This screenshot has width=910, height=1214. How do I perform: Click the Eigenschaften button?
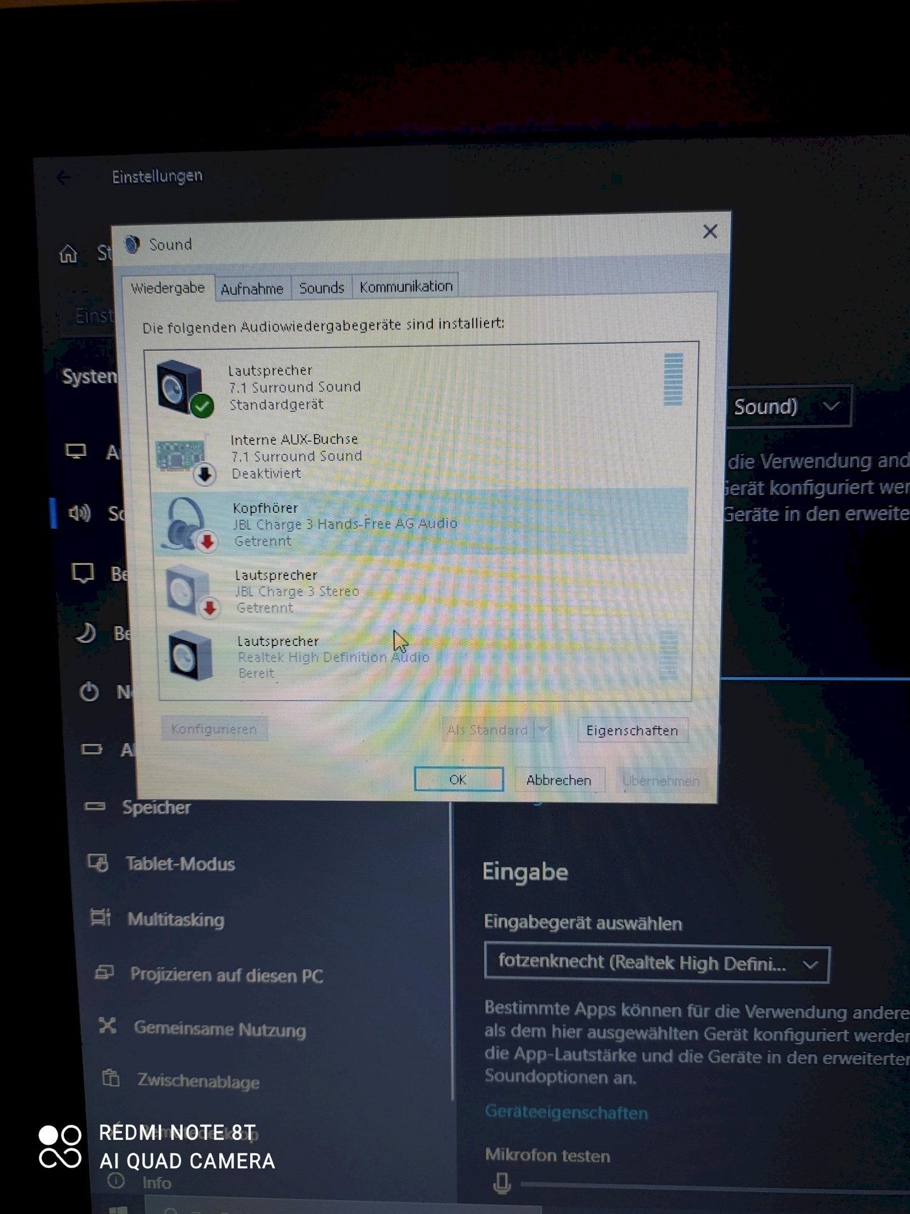coord(632,730)
